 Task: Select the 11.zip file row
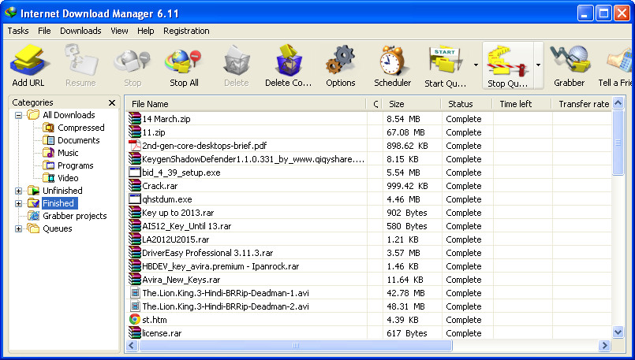tap(368, 132)
